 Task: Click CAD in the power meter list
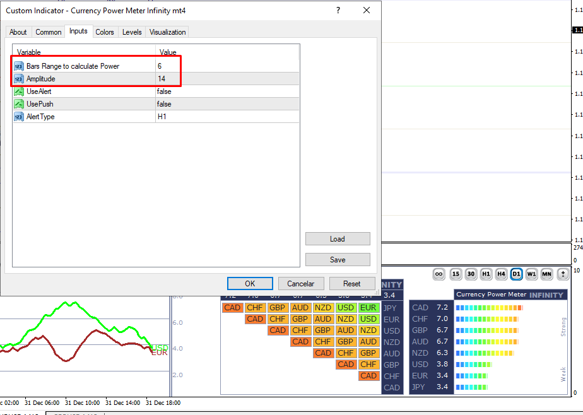pos(420,308)
